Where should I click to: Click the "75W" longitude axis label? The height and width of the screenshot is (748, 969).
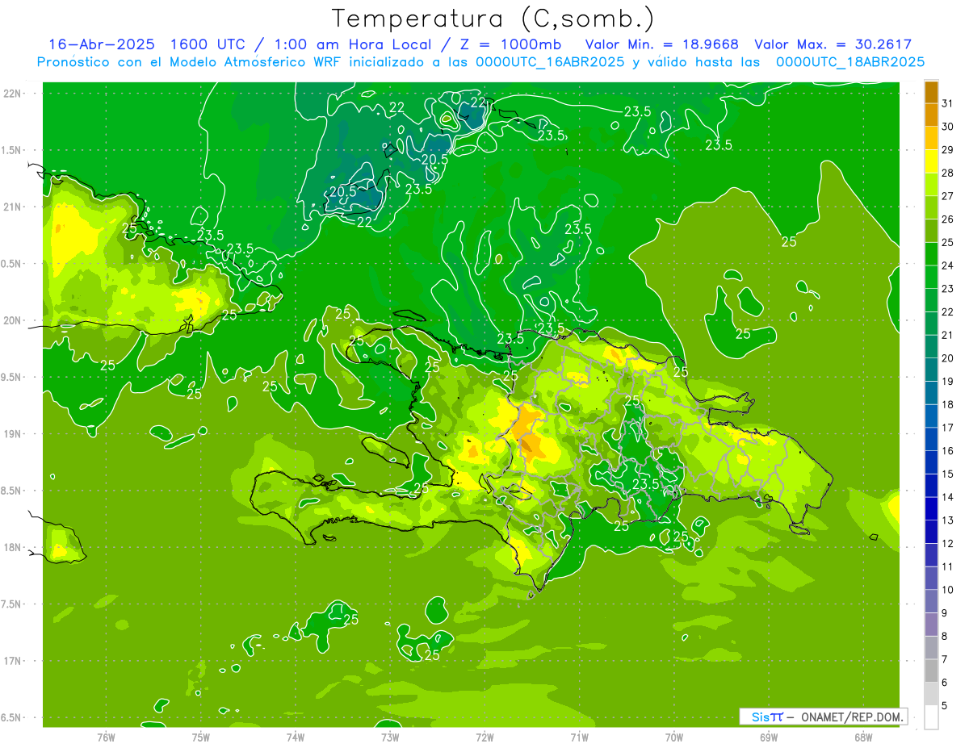pyautogui.click(x=201, y=738)
